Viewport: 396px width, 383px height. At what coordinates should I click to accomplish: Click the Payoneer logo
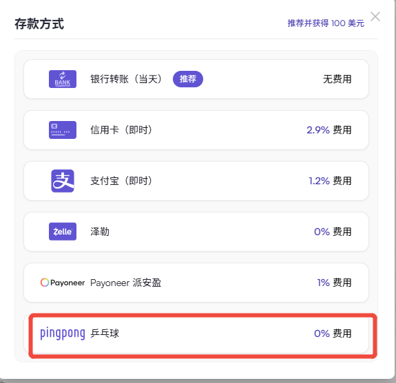click(63, 283)
